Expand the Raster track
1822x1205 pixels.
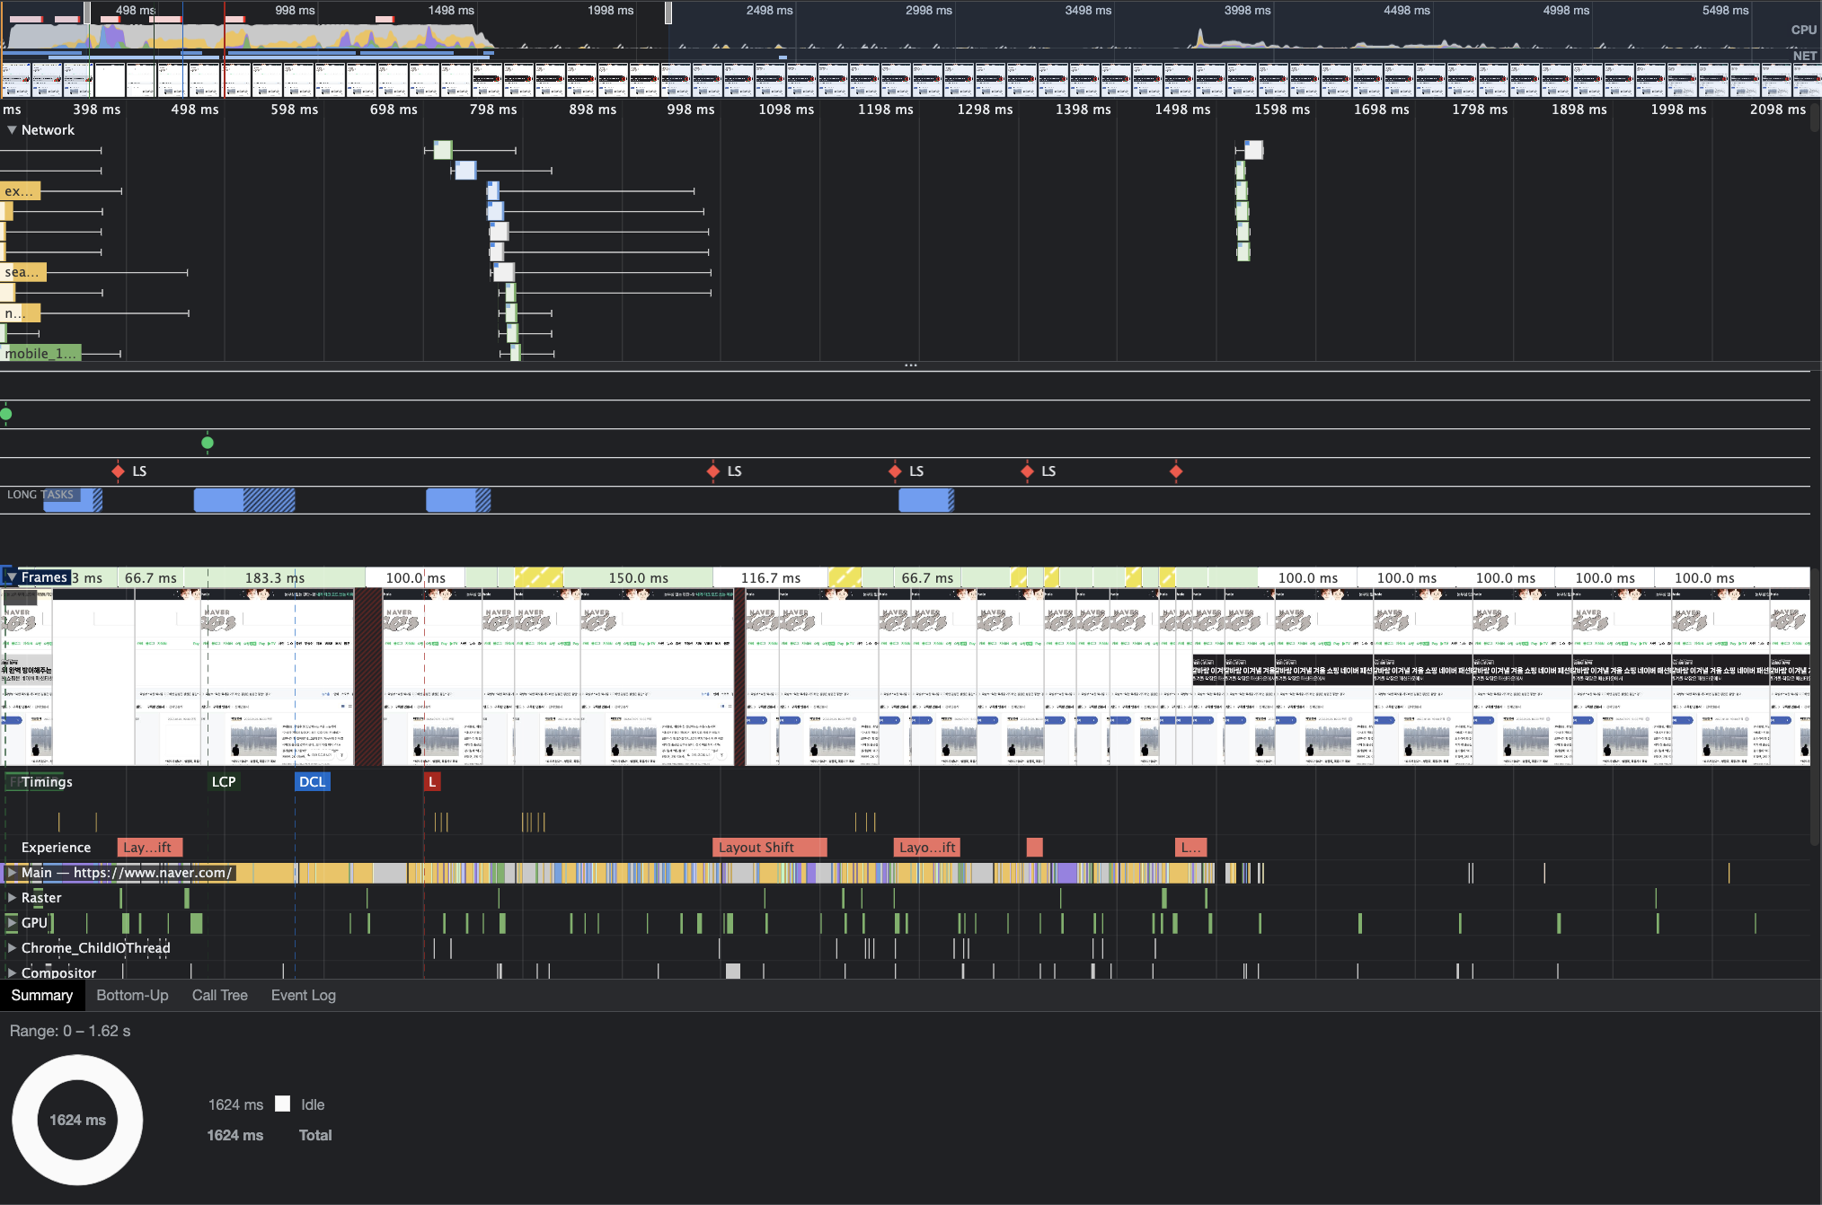(x=12, y=898)
